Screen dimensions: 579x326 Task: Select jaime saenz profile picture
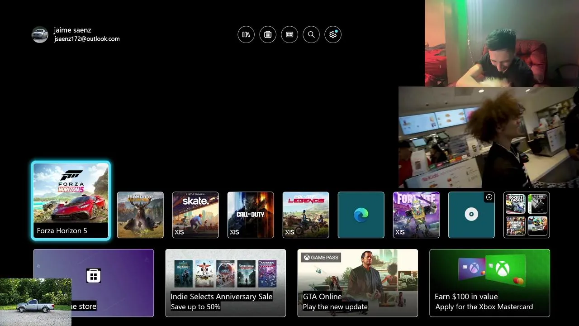click(x=40, y=34)
